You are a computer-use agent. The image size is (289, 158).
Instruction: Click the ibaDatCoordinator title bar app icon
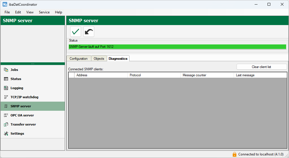pos(5,4)
